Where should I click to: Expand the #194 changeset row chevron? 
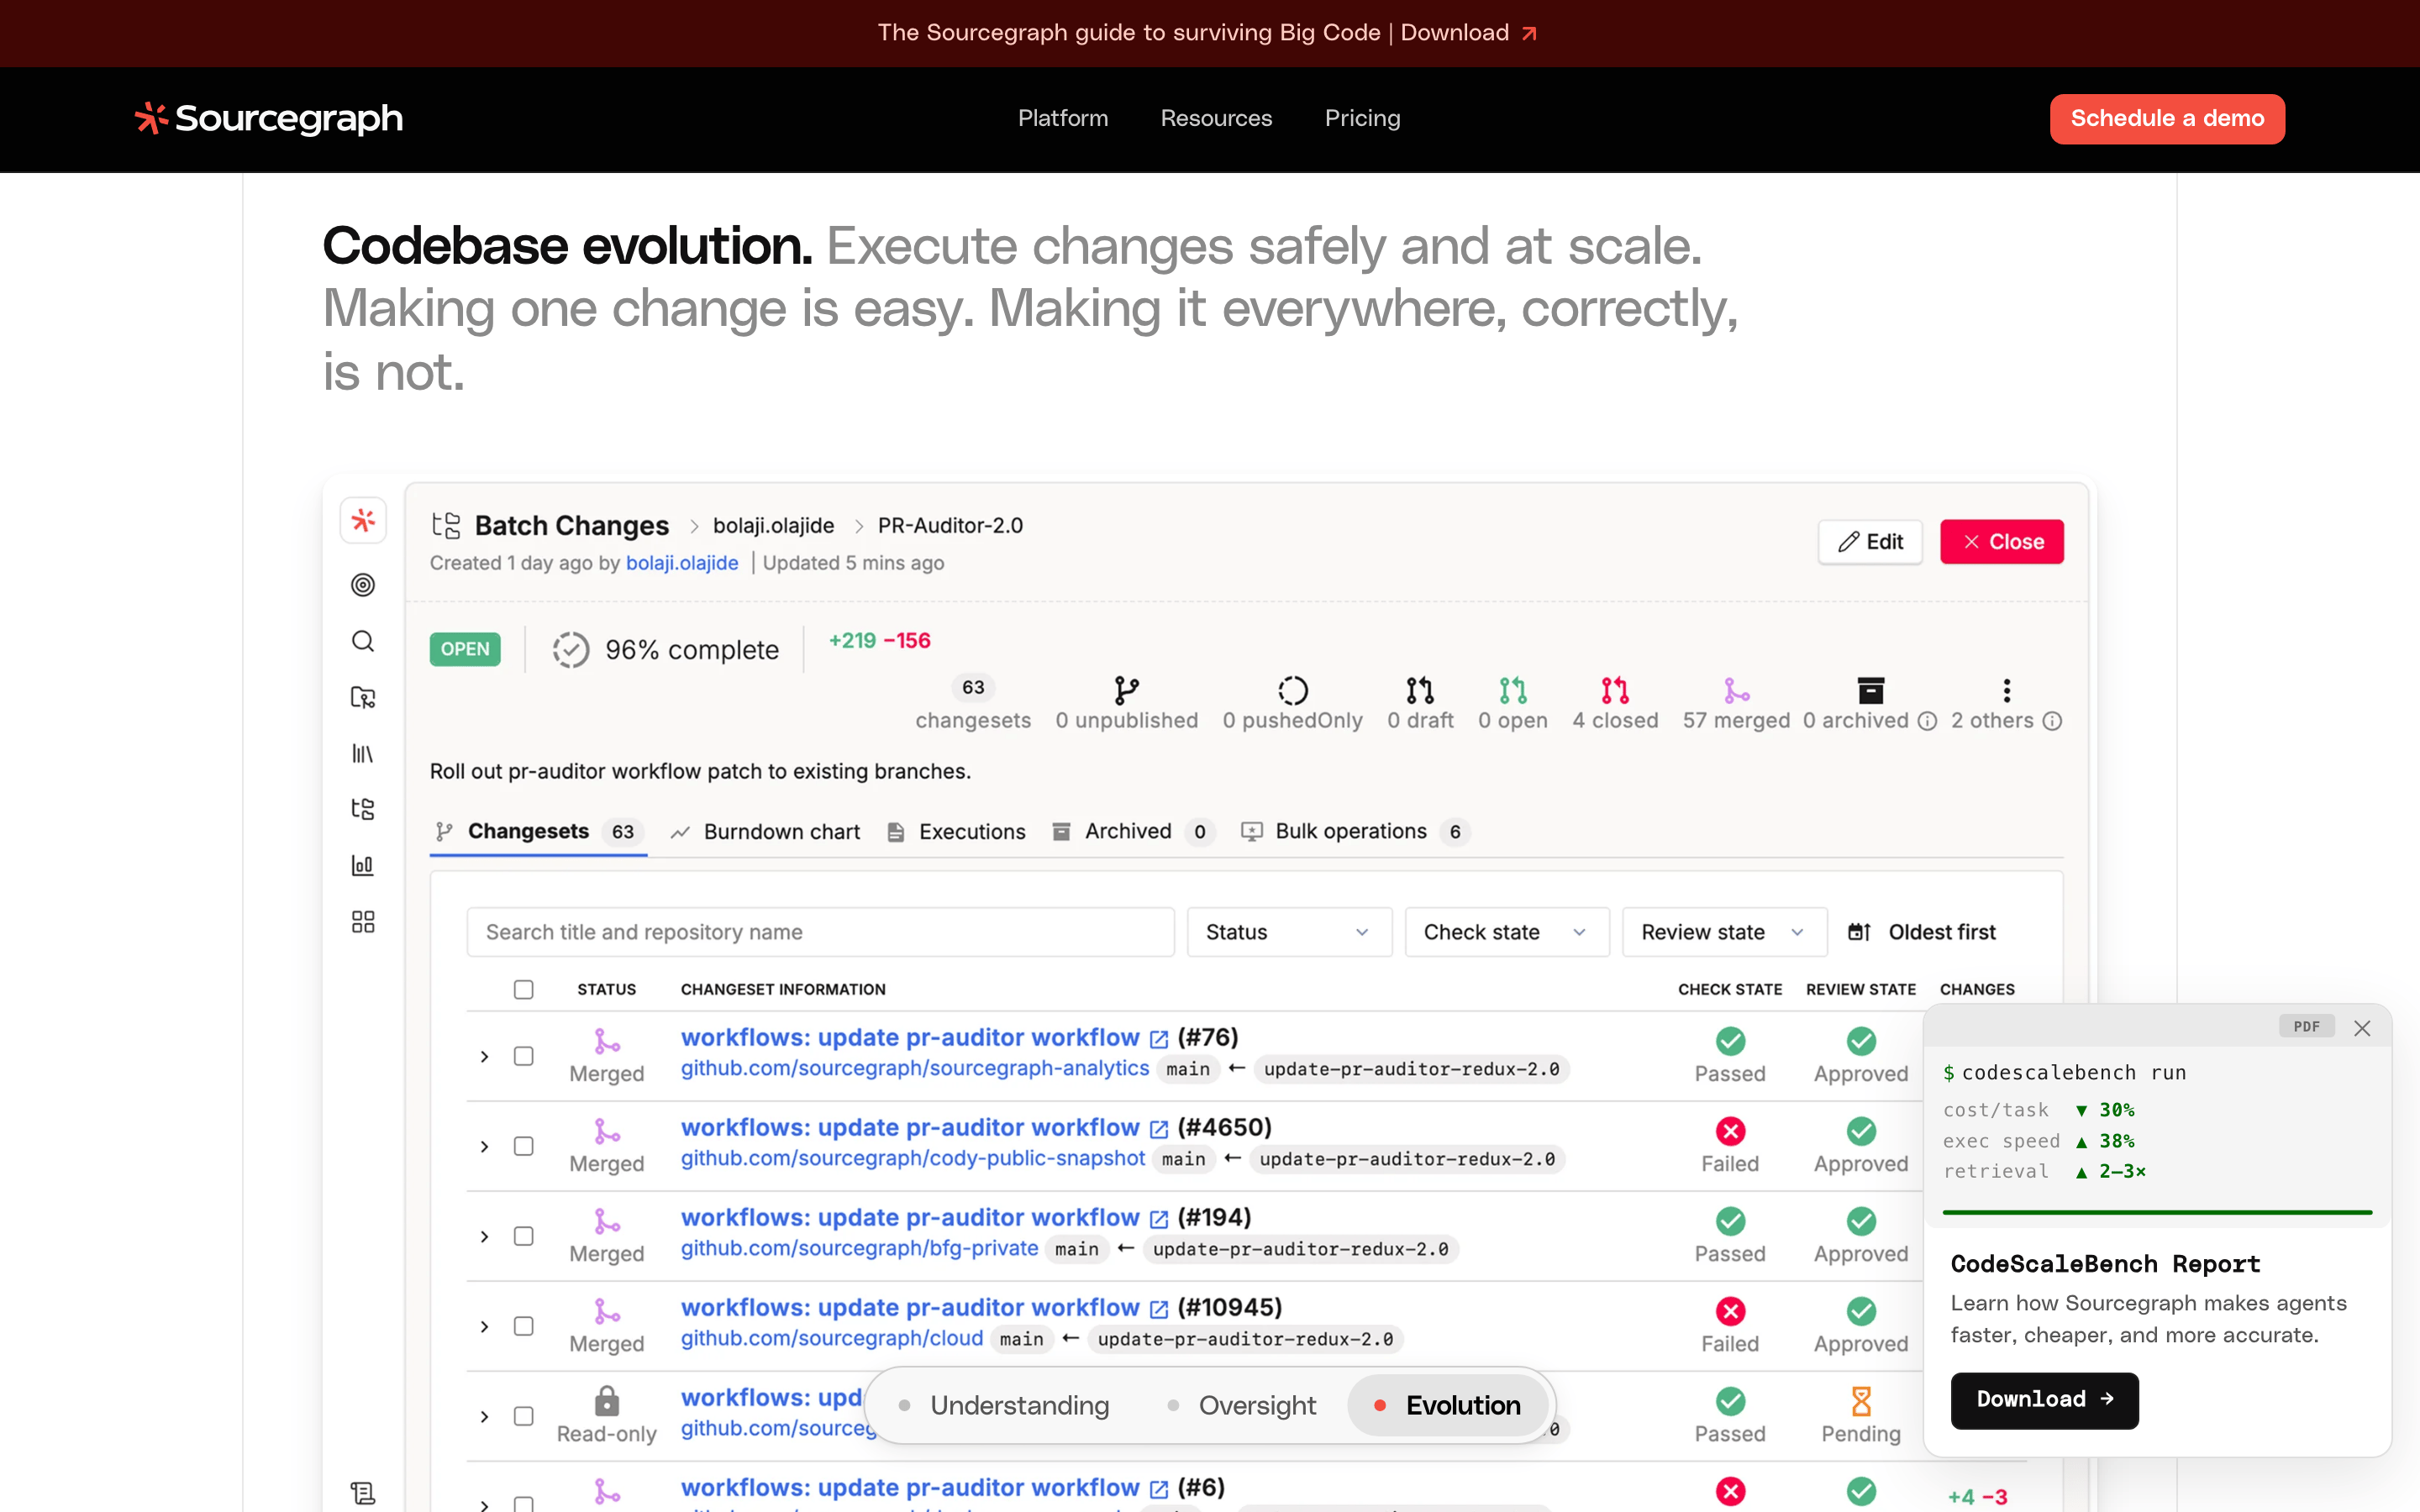[x=485, y=1236]
